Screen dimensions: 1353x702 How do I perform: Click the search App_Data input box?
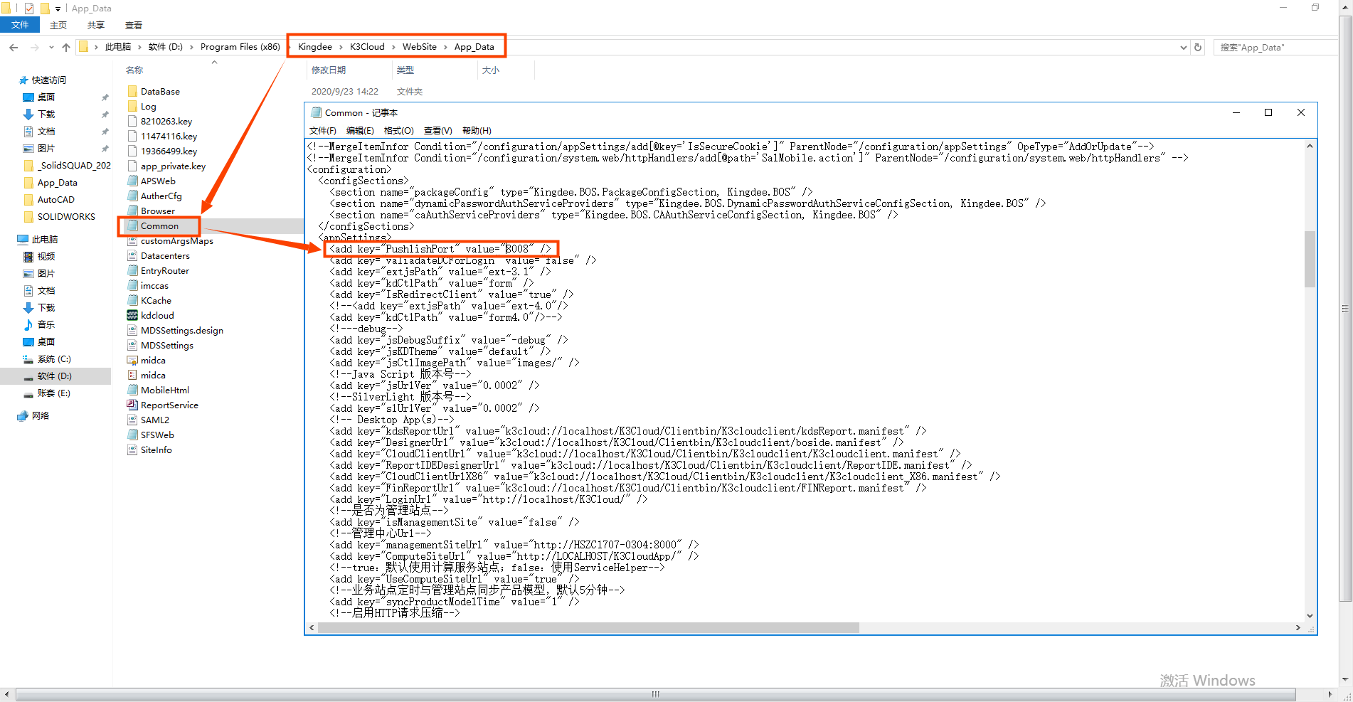pos(1275,47)
